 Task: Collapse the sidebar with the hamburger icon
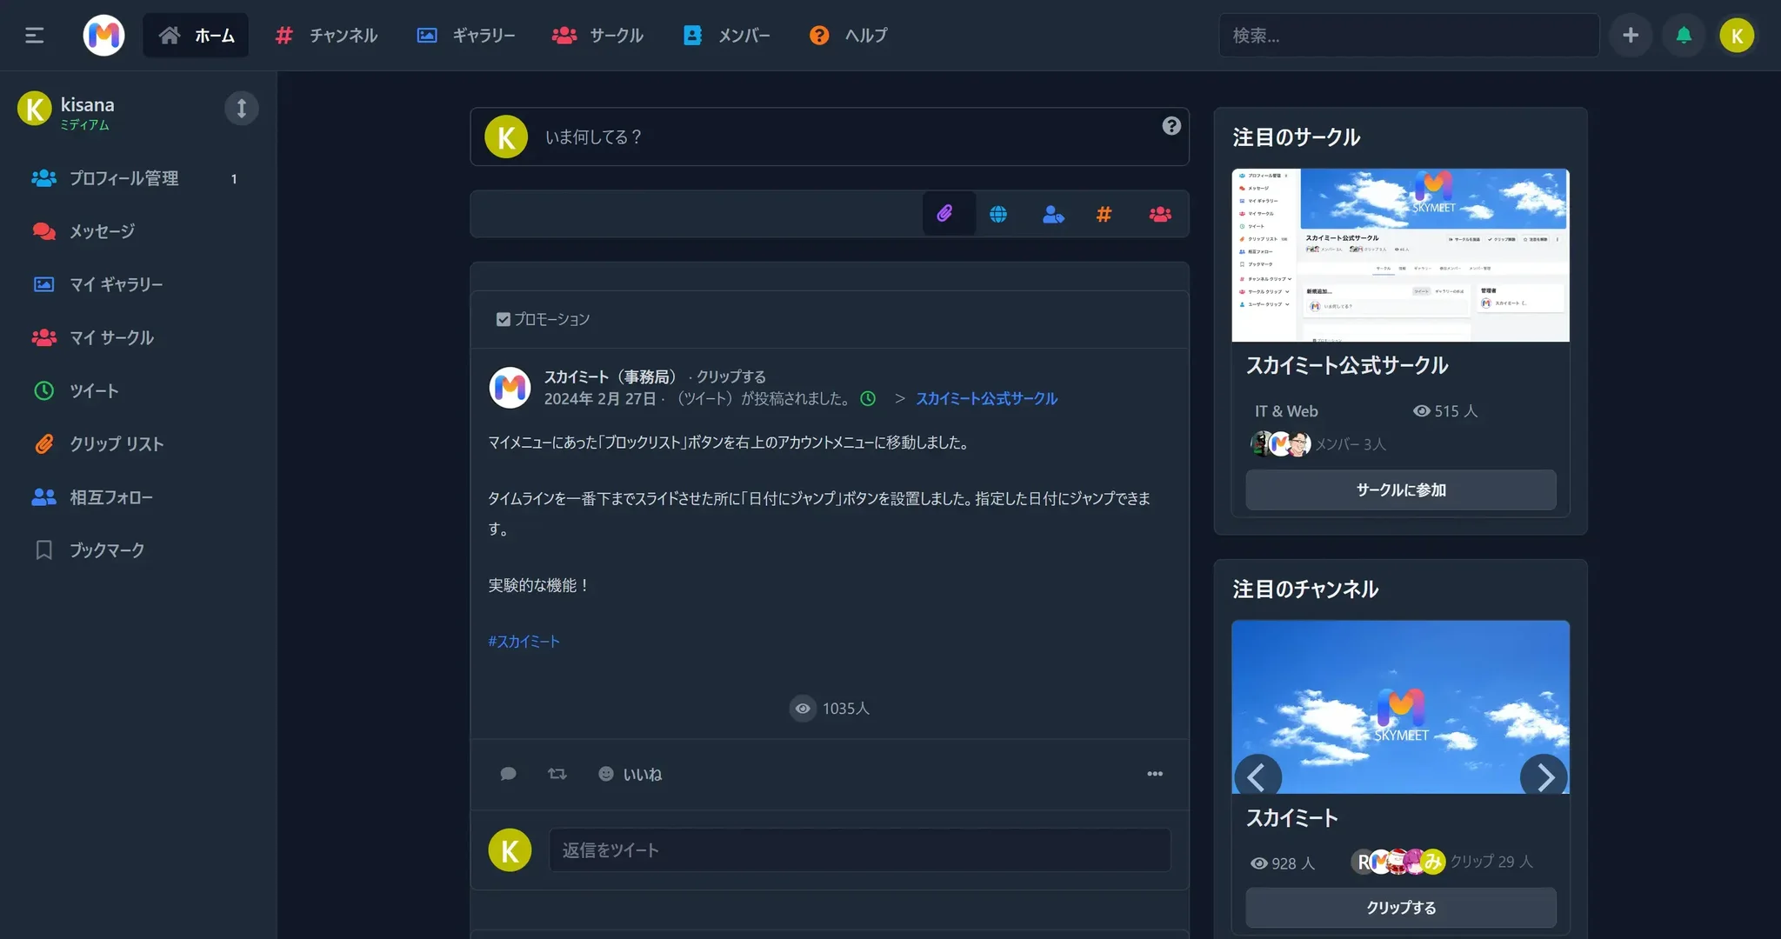coord(34,35)
